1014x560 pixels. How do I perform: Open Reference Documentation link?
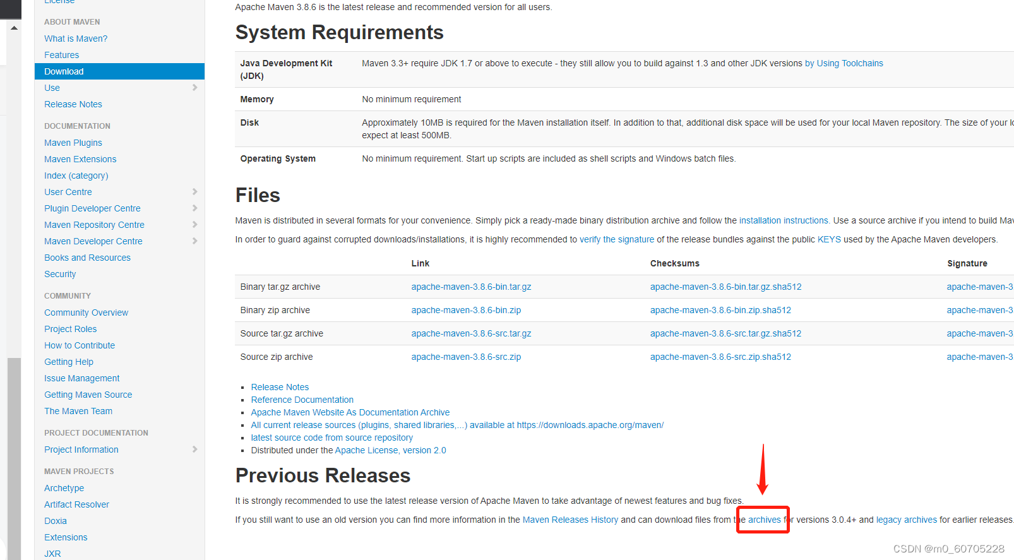click(x=302, y=400)
